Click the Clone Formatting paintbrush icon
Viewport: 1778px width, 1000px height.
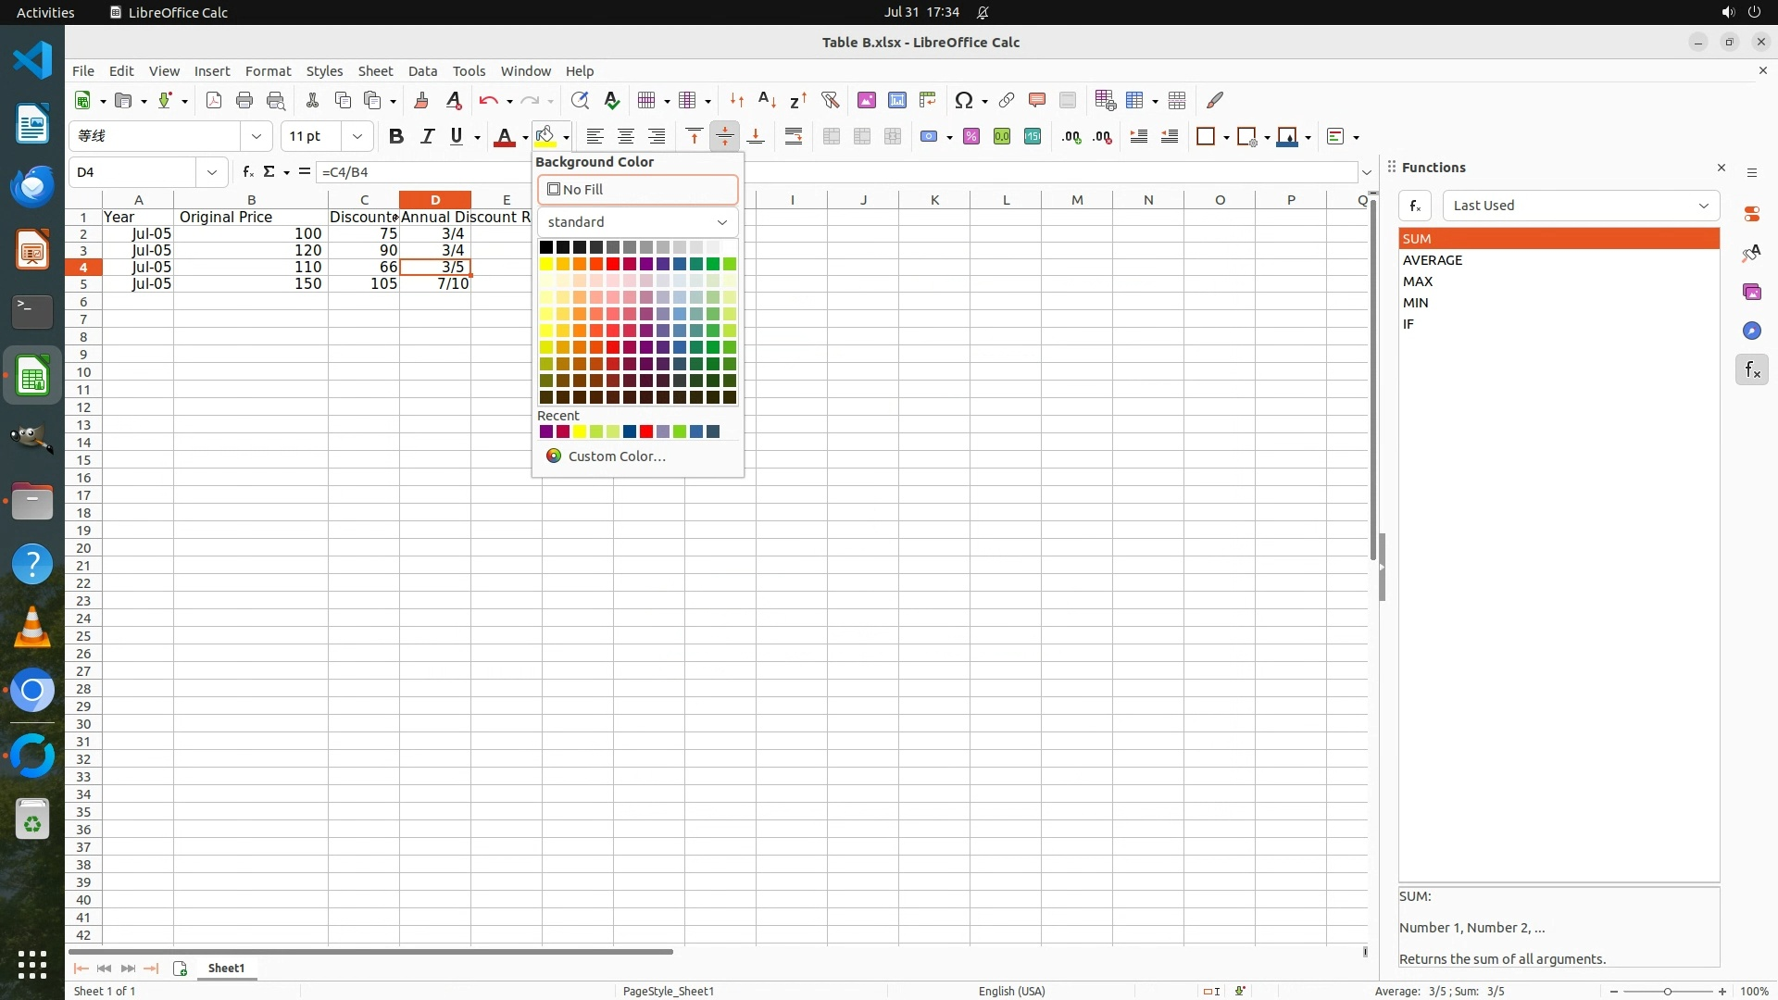pos(421,100)
